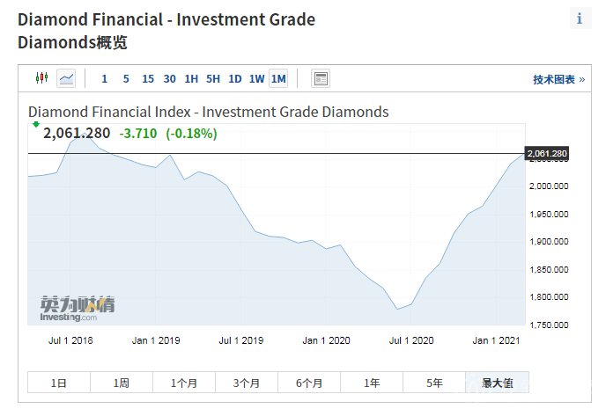Screen dimensions: 606x416
Task: Choose the 30 minute interval
Action: point(169,79)
